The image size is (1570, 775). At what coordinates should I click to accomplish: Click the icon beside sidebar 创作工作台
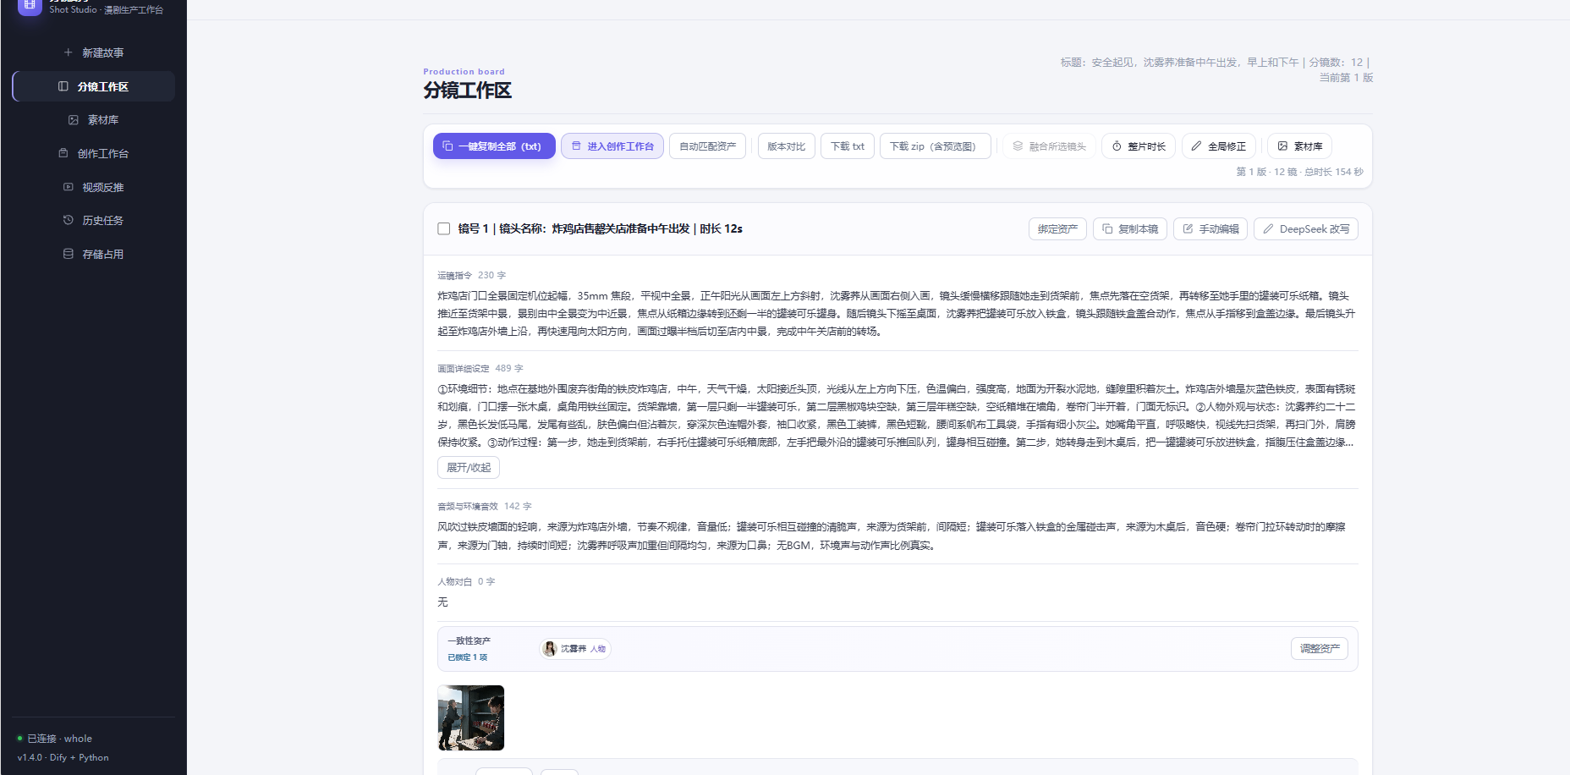point(63,153)
